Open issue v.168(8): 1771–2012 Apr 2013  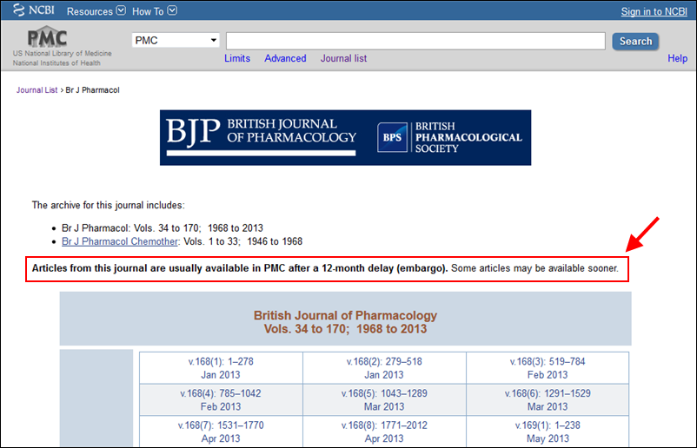coord(384,432)
